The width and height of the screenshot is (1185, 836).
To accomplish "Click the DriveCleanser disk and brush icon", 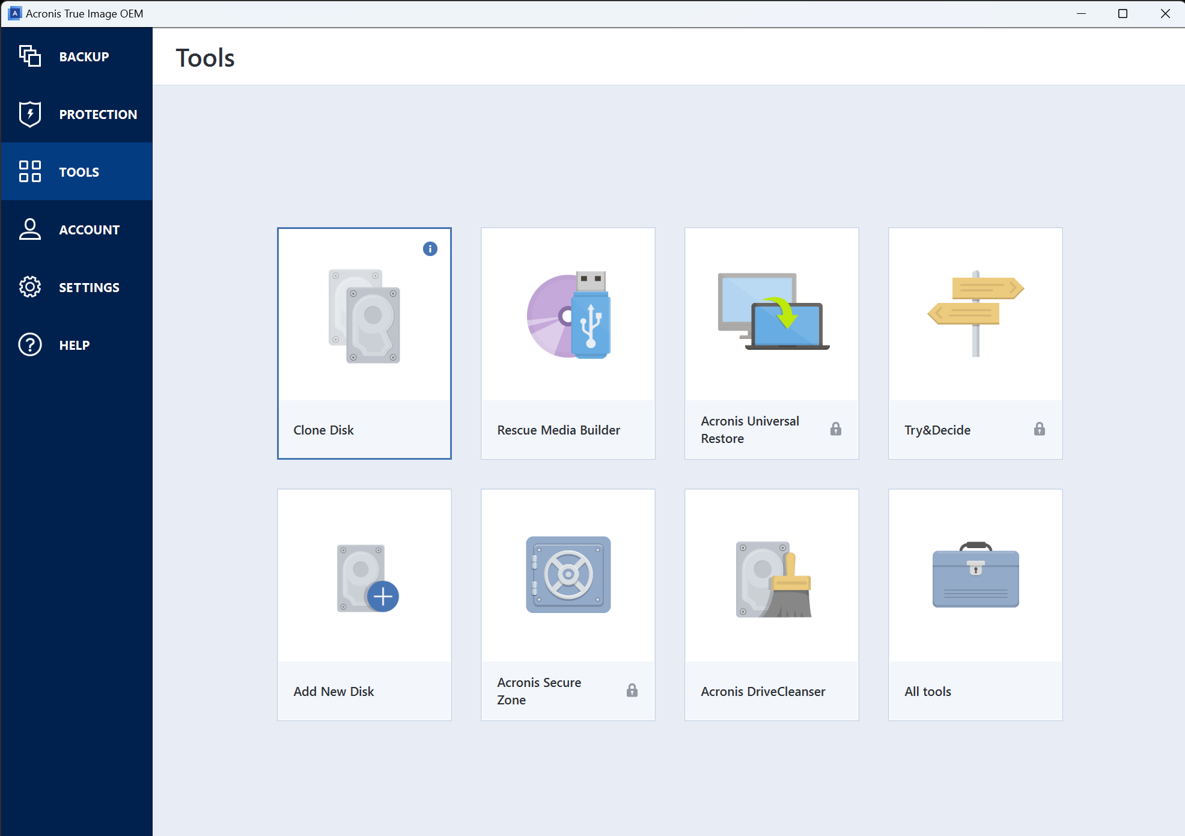I will (x=773, y=579).
